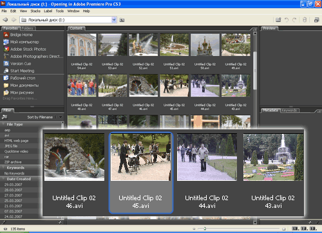Open the Stacks menu
The image size is (322, 233).
click(x=35, y=11)
